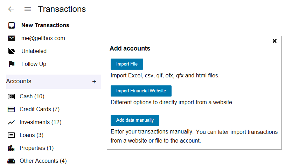
Task: Click the envelope icon for me@geltbox.com
Action: click(x=12, y=38)
